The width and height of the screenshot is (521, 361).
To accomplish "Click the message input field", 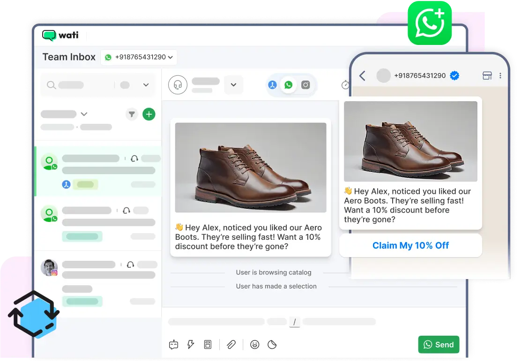I will 272,322.
